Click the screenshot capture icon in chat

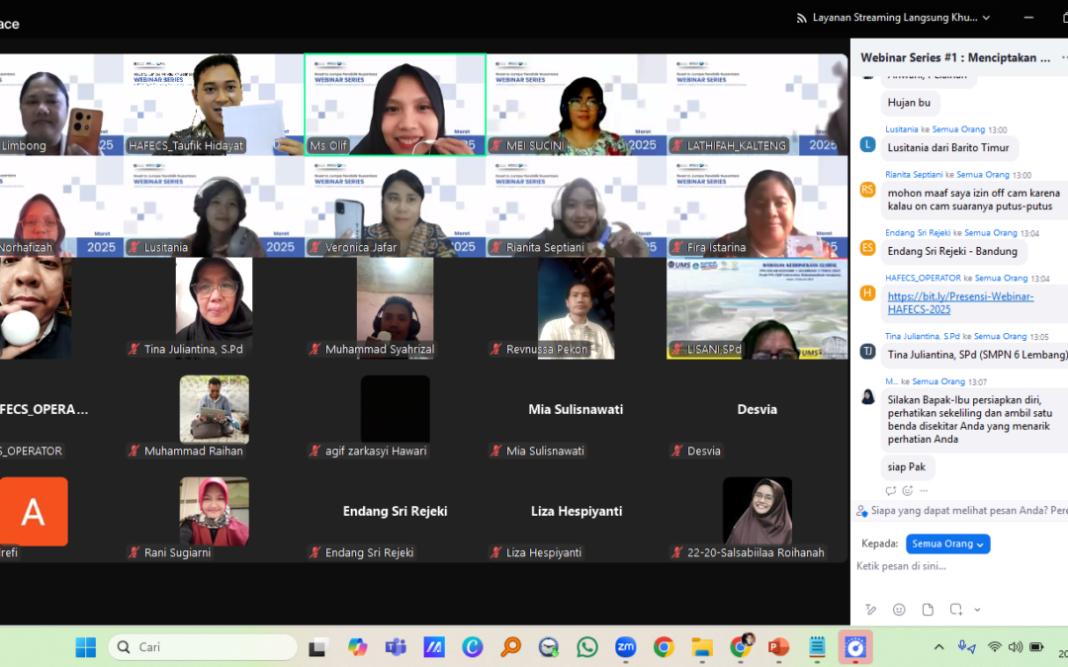[x=955, y=609]
